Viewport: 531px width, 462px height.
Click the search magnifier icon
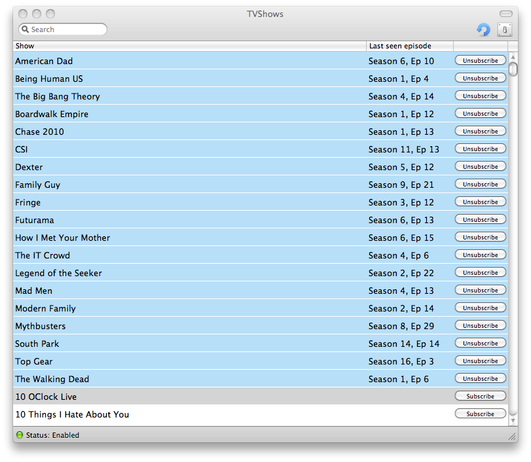pyautogui.click(x=25, y=29)
